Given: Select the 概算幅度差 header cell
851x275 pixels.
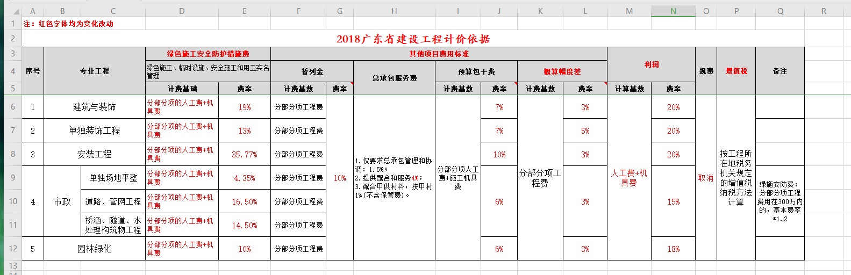Looking at the screenshot, I should coord(562,71).
